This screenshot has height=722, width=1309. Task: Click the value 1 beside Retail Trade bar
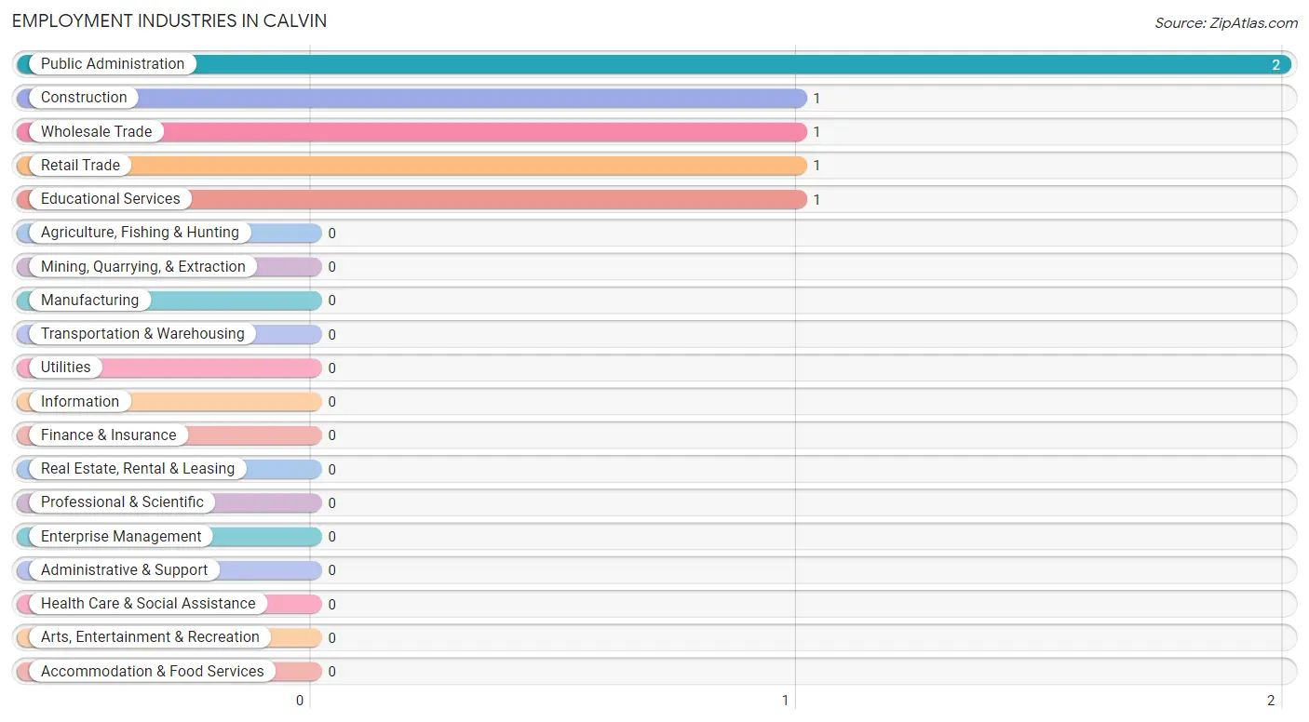pyautogui.click(x=816, y=166)
